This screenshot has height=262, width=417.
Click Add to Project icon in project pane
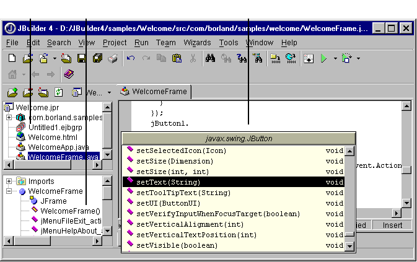pos(12,92)
